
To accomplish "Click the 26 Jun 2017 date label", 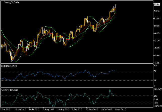I will pos(20,109).
